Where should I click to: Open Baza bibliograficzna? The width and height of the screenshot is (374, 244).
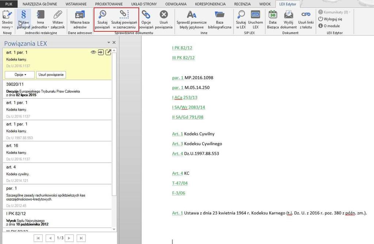tap(220, 20)
